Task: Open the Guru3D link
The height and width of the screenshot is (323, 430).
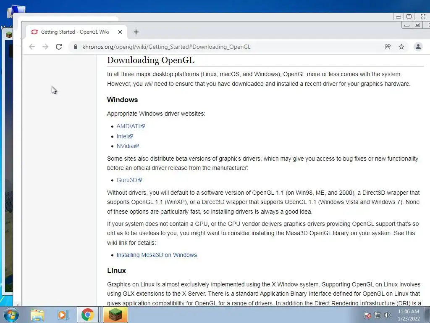Action: pyautogui.click(x=129, y=180)
